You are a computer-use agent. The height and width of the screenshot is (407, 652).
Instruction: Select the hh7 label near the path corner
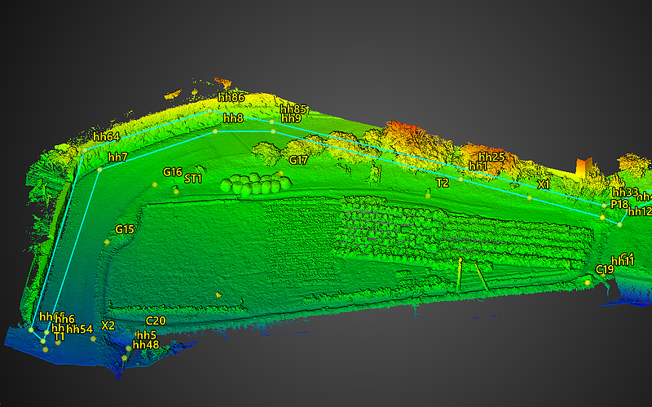(x=117, y=157)
